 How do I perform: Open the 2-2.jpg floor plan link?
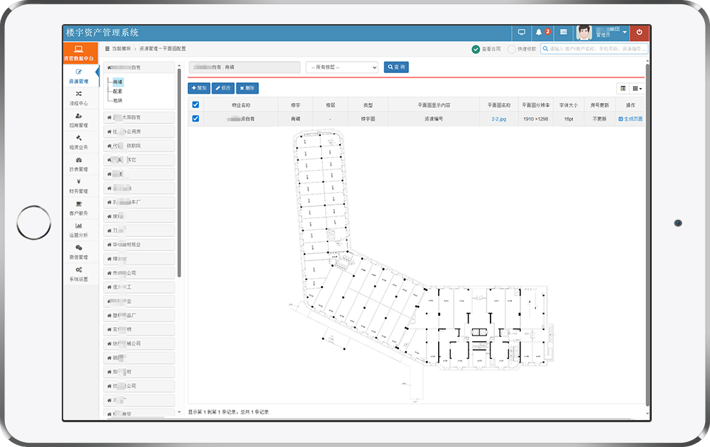(x=498, y=119)
